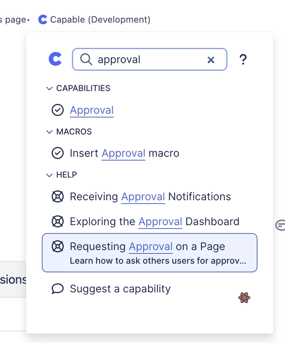
Task: Click the small circular icon at the right edge
Action: pos(280,226)
